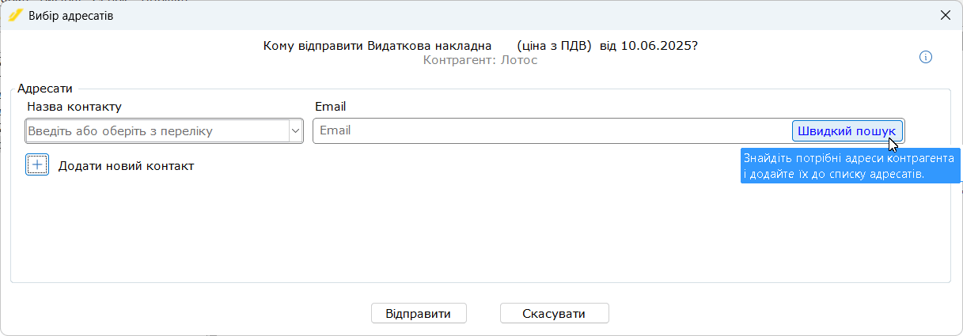Cancel with the Скасувати button
The image size is (963, 336).
(554, 314)
